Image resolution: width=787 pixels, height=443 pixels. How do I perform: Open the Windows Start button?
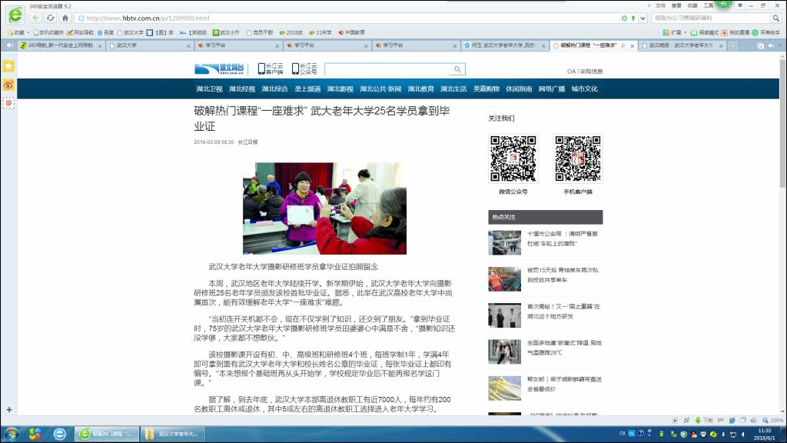tap(11, 434)
